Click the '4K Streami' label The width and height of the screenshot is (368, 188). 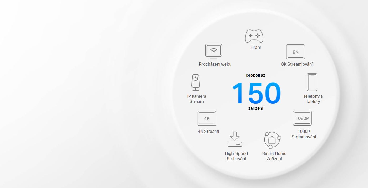(x=208, y=132)
